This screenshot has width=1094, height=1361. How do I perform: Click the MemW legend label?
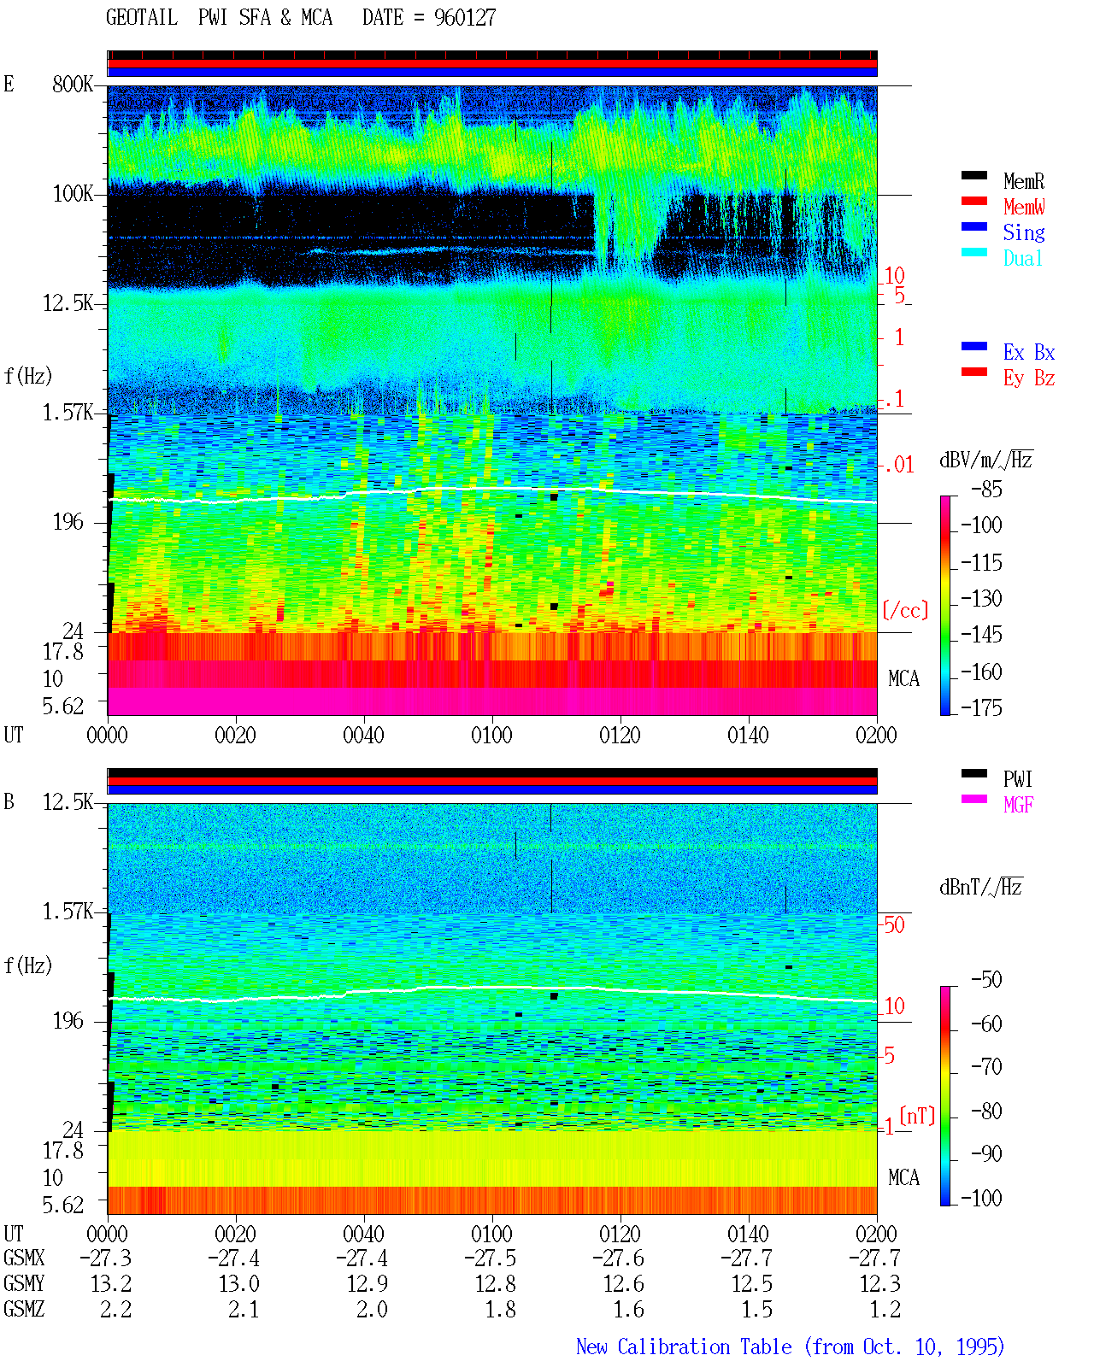click(x=1024, y=207)
